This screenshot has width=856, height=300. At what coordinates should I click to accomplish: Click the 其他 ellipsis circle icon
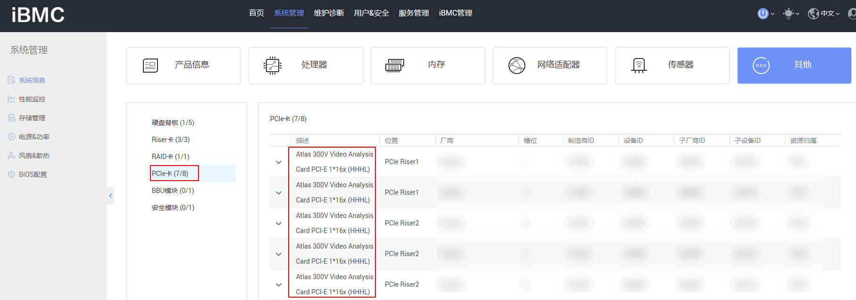761,66
